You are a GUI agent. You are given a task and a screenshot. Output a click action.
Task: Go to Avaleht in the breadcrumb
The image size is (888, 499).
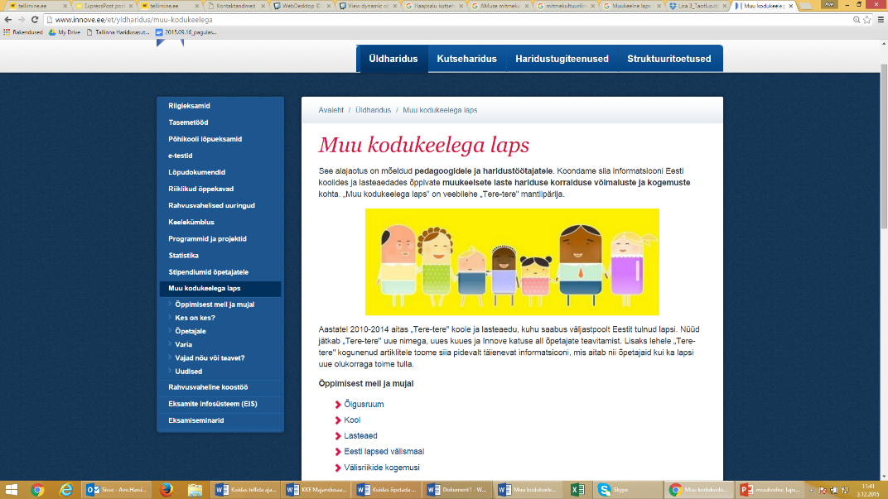click(331, 110)
